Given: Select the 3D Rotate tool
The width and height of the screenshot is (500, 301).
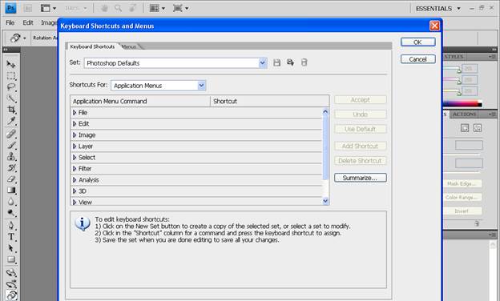Looking at the screenshot, I should [x=11, y=273].
